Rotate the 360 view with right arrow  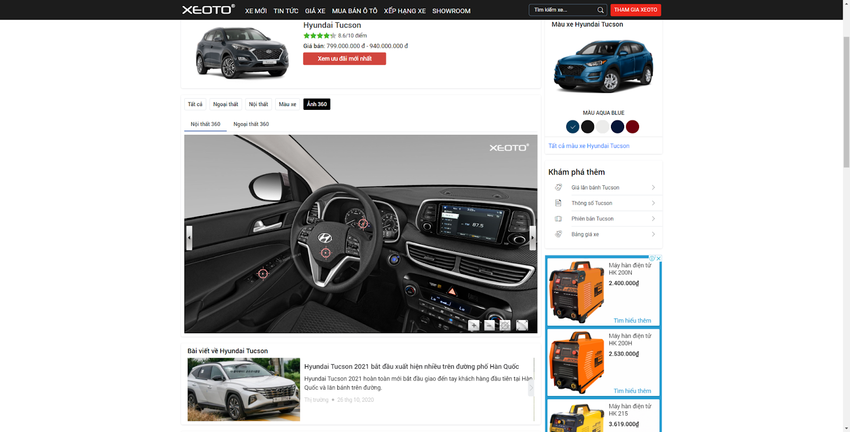pyautogui.click(x=533, y=238)
